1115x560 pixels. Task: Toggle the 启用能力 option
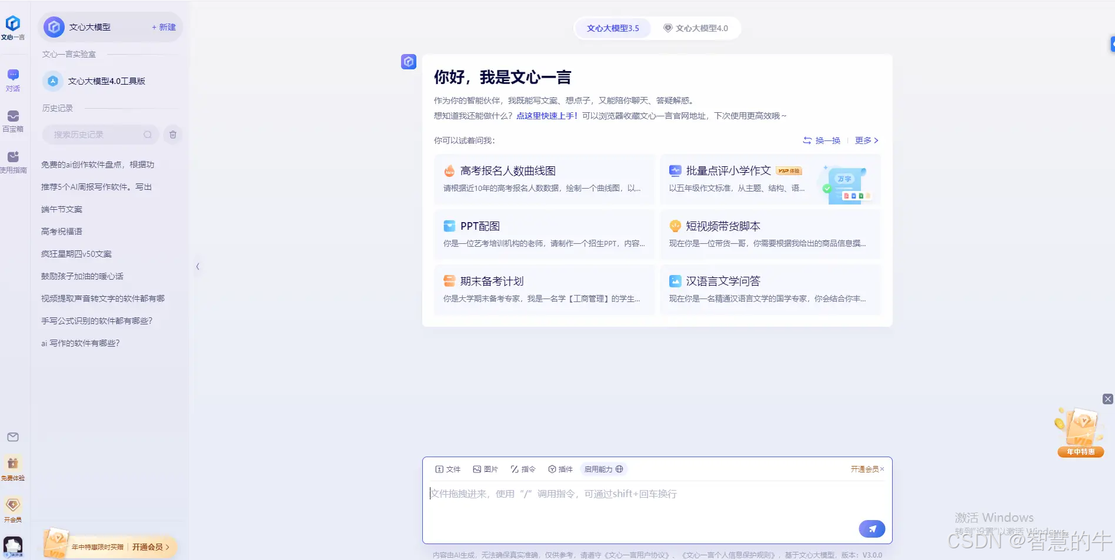pos(603,469)
